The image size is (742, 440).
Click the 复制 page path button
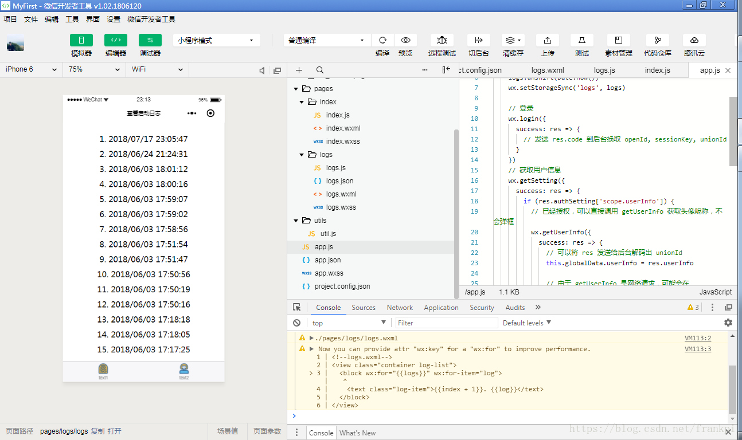(97, 431)
